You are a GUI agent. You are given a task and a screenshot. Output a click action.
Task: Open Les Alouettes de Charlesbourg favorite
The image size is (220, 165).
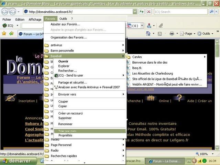point(166,73)
